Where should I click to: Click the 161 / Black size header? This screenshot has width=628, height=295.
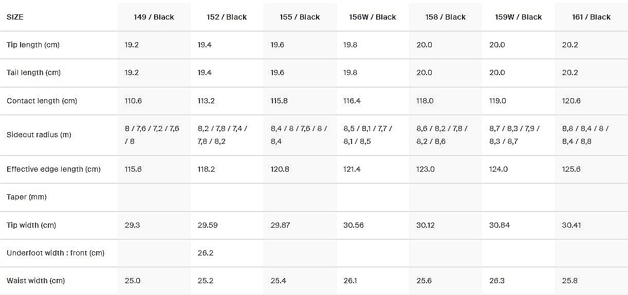(591, 17)
